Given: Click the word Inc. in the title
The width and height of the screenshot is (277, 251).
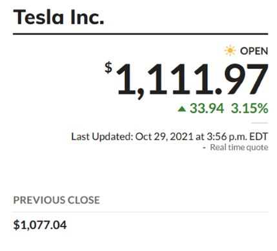Looking at the screenshot, I should [x=87, y=17].
